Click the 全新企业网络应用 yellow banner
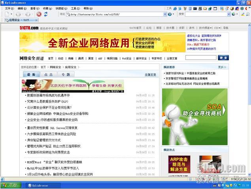This screenshot has height=189, width=251. [102, 42]
